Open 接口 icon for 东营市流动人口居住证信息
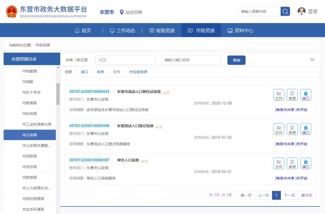The height and width of the screenshot is (214, 325). coord(305,95)
